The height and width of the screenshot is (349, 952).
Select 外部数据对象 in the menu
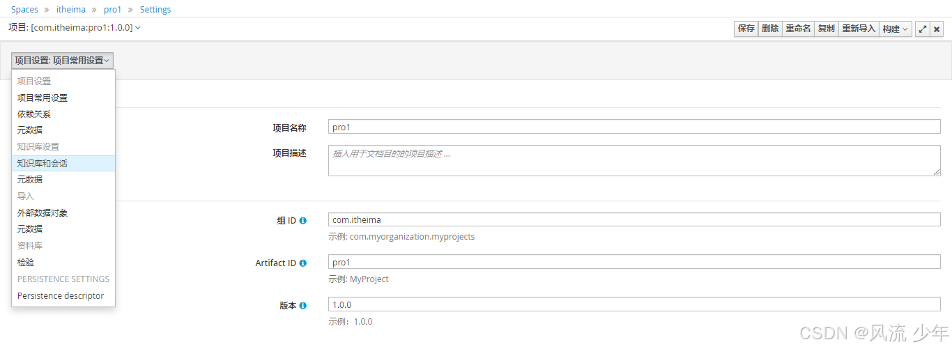(63, 213)
